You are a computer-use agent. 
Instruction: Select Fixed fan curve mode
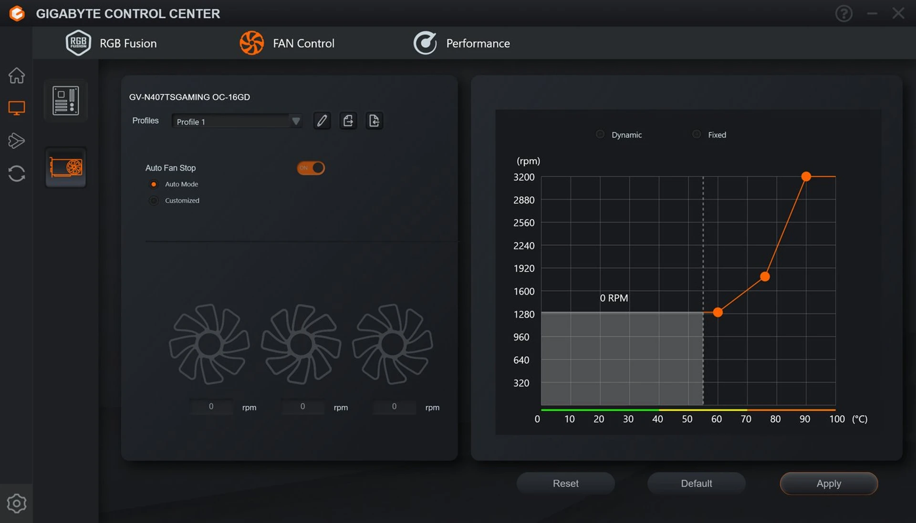697,134
